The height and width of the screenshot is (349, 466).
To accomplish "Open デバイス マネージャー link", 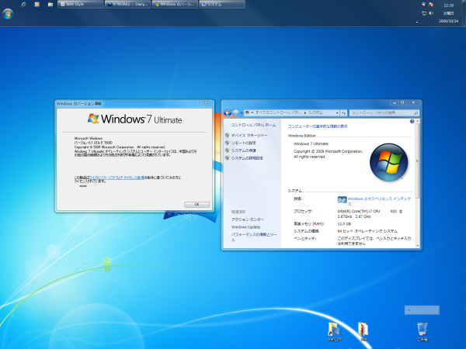I will click(249, 135).
